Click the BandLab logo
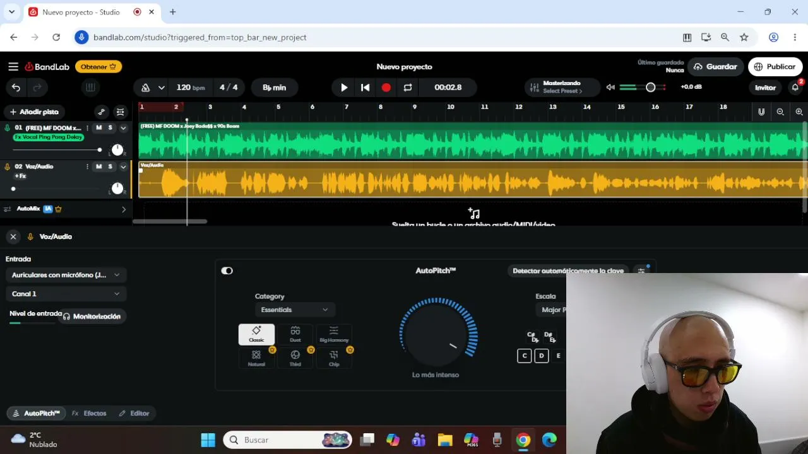The width and height of the screenshot is (808, 454). tap(47, 67)
